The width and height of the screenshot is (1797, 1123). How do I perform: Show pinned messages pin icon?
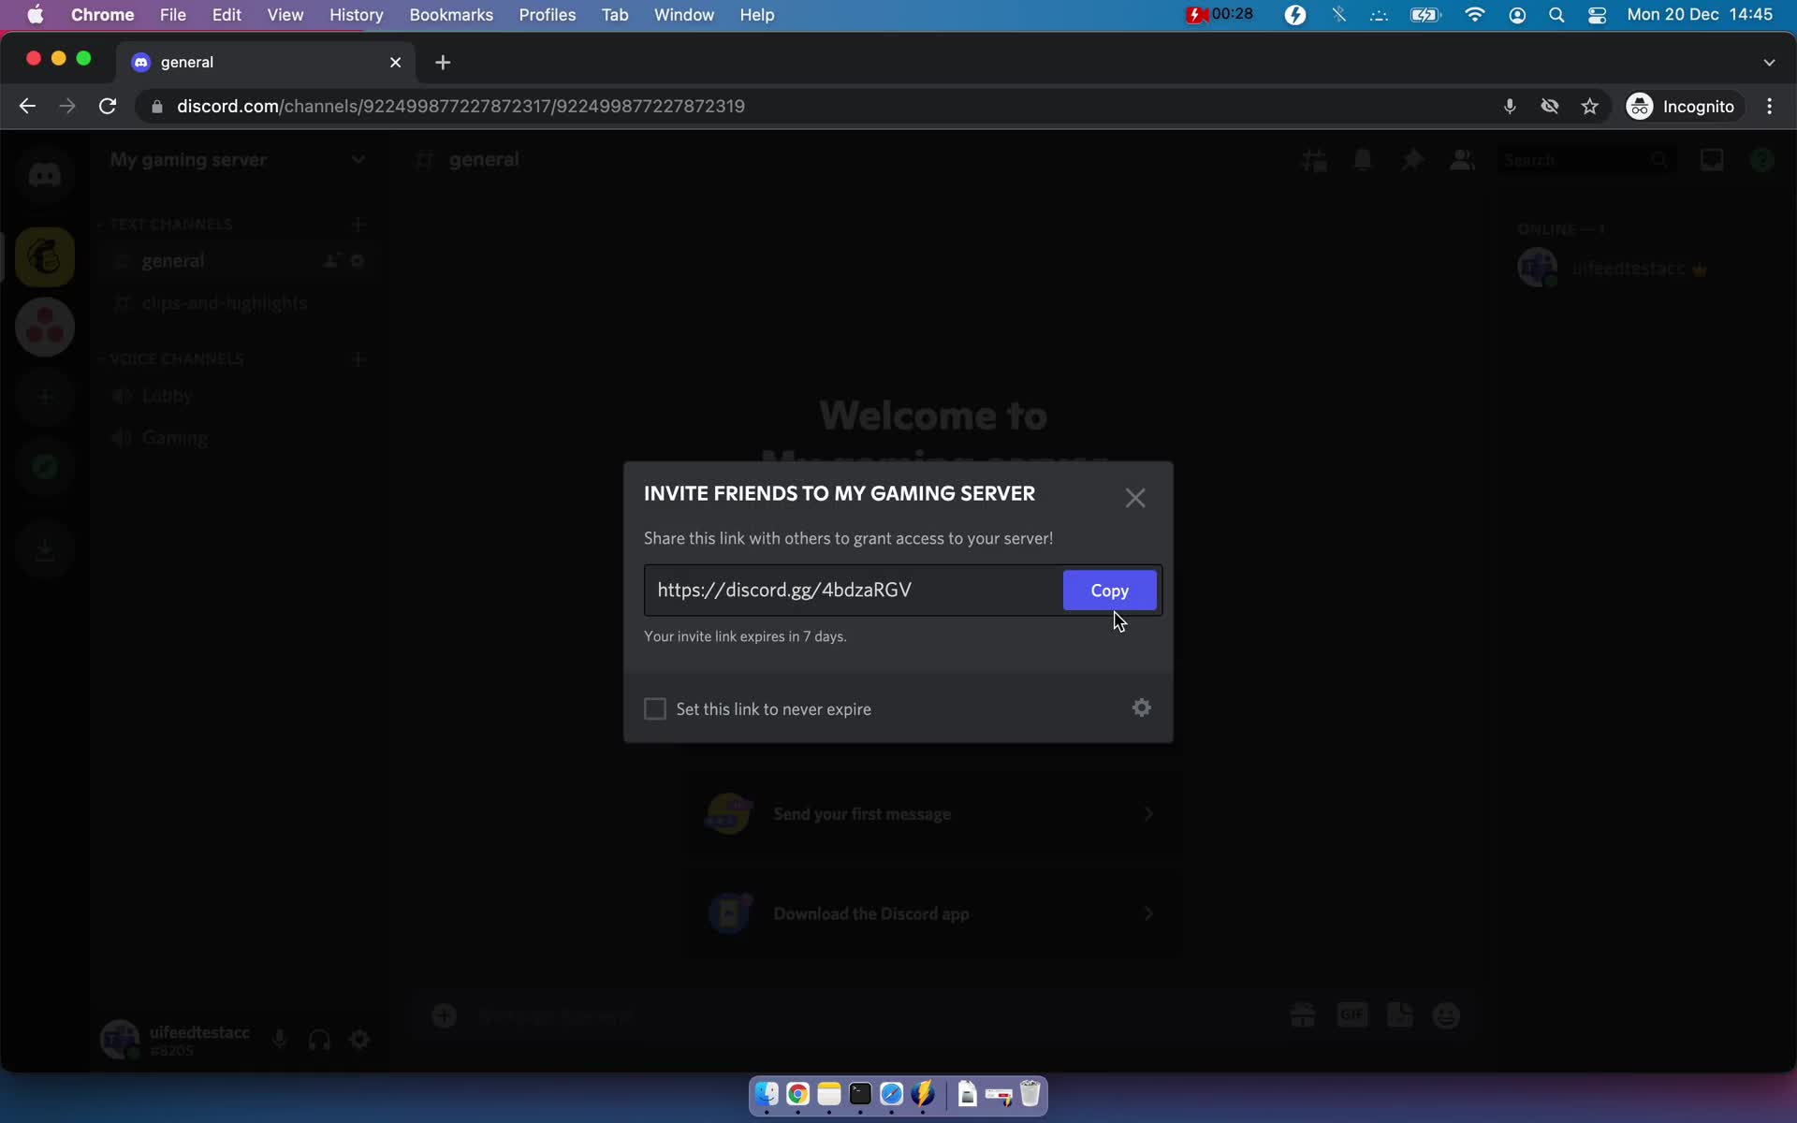click(x=1412, y=160)
